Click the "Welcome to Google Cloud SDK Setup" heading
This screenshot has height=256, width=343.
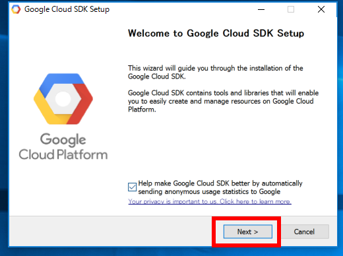[x=216, y=34]
